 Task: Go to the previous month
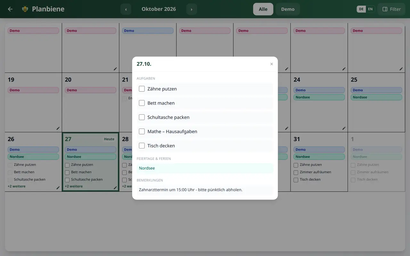pos(126,9)
